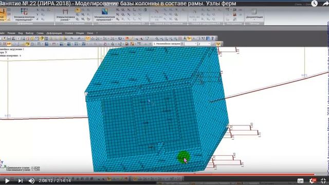Click the time display 2:08:12 / 2:14:14
329x185 pixels.
click(x=54, y=180)
